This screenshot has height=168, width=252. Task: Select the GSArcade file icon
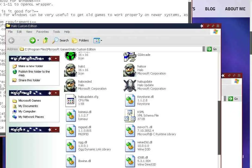tap(130, 57)
